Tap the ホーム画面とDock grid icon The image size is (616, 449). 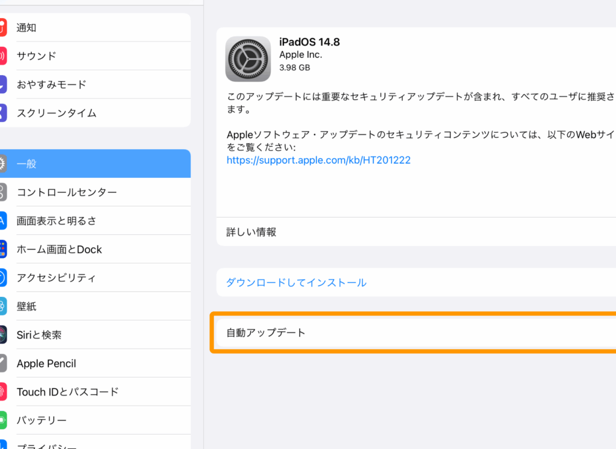tap(3, 249)
